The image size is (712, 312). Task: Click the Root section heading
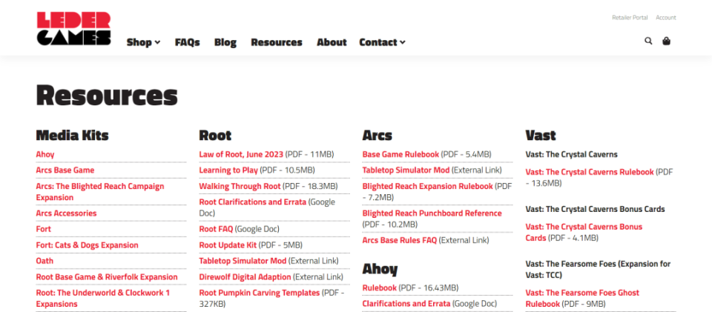pyautogui.click(x=215, y=136)
